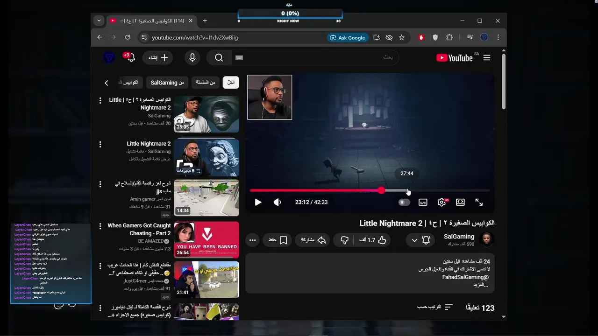Open options for jjs video by Amin gamer
Viewport: 598px width, 336px height.
tap(100, 184)
